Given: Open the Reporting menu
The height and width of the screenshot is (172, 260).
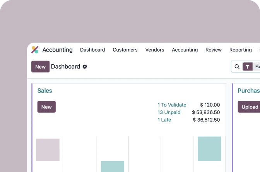Looking at the screenshot, I should [x=240, y=50].
